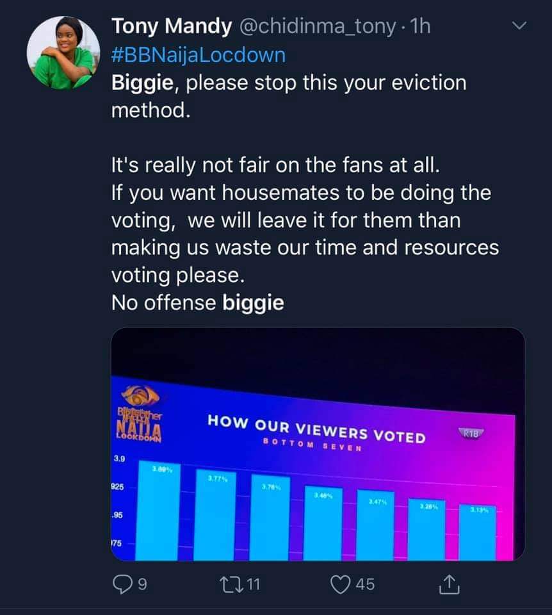This screenshot has width=552, height=615.
Task: View the 45 likes count
Action: point(366,584)
